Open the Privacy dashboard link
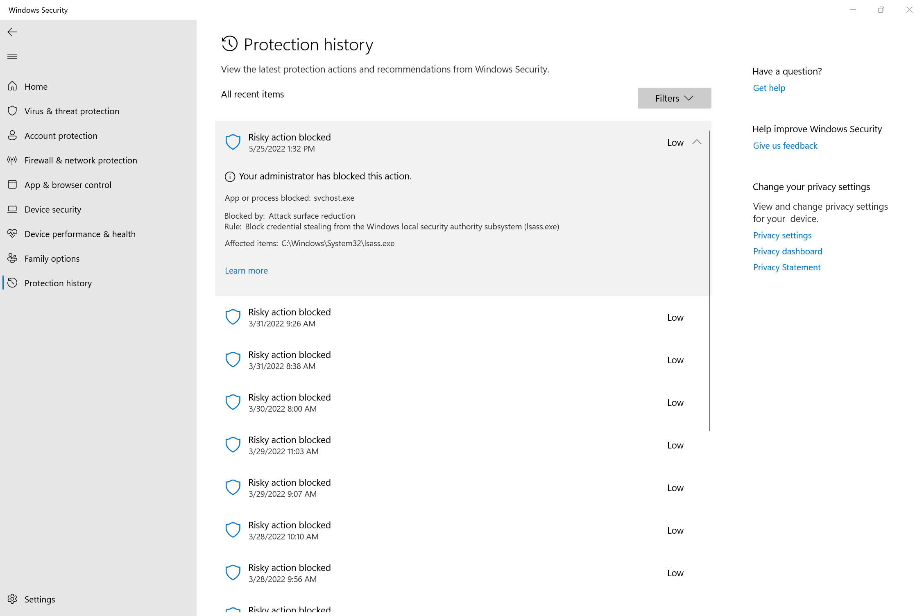 tap(787, 251)
